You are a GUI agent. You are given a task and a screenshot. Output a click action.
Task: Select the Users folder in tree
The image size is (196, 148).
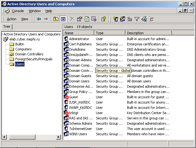pyautogui.click(x=20, y=64)
